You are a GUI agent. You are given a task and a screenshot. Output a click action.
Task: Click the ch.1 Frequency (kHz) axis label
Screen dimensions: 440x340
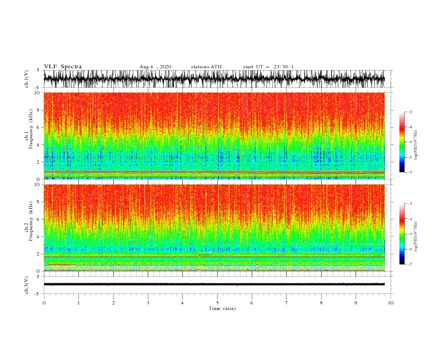point(29,129)
